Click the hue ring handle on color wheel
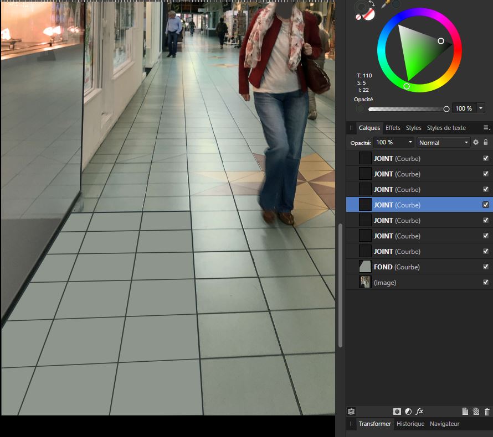The image size is (493, 437). [407, 86]
